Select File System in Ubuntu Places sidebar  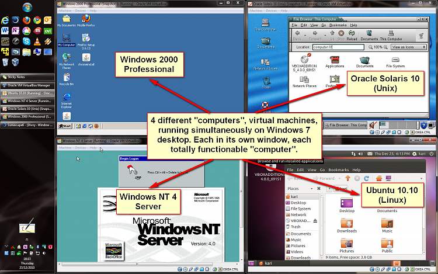click(298, 209)
